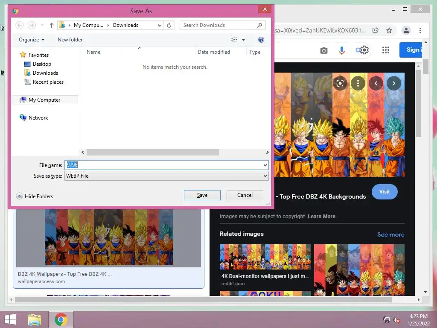Image resolution: width=437 pixels, height=328 pixels.
Task: Refresh the Downloads folder listing
Action: (x=169, y=25)
